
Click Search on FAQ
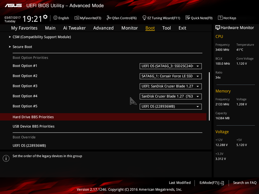245,183
